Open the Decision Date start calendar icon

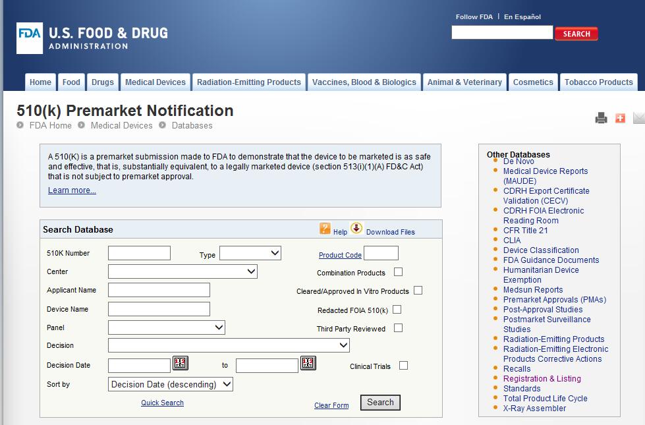(180, 363)
